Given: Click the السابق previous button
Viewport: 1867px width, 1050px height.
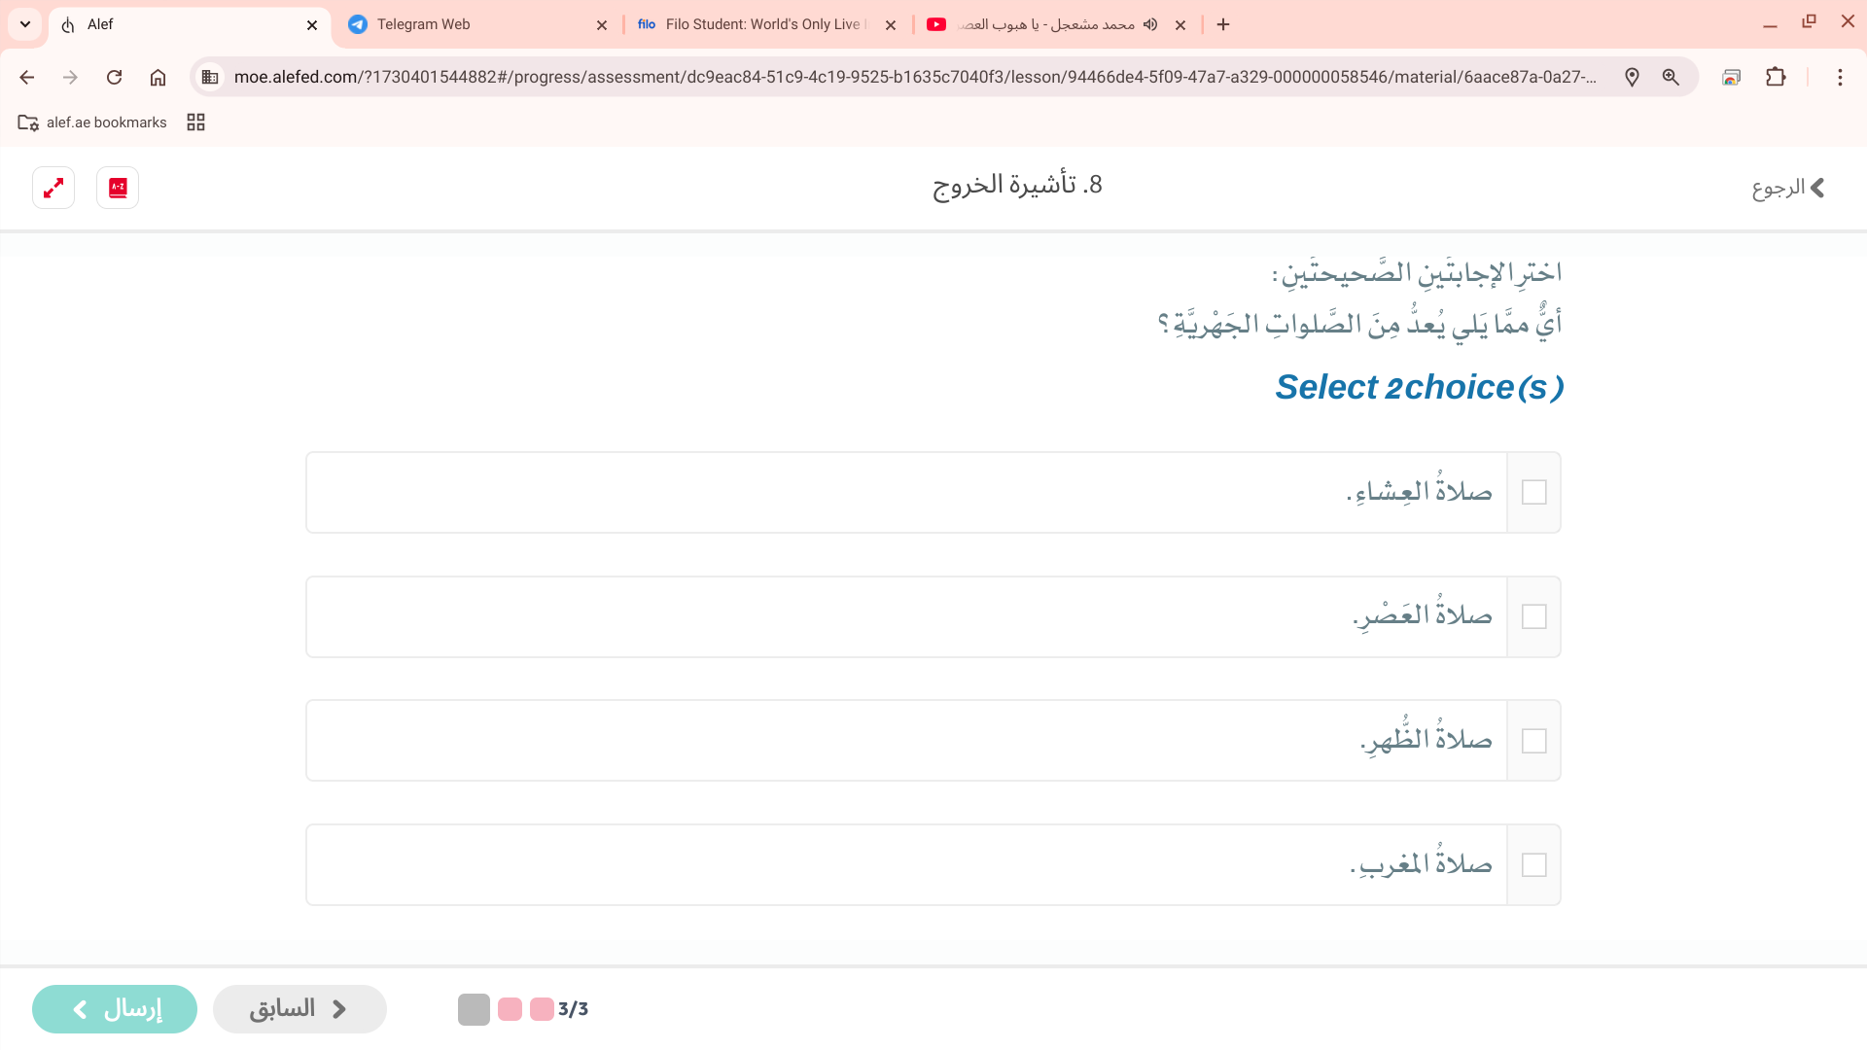Looking at the screenshot, I should (299, 1009).
